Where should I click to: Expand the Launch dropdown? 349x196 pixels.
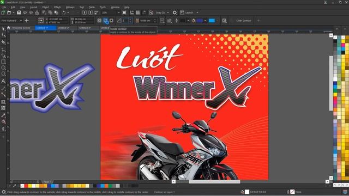point(197,13)
